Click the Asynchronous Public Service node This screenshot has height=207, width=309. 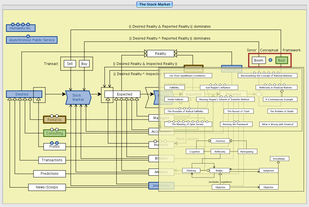pos(32,40)
